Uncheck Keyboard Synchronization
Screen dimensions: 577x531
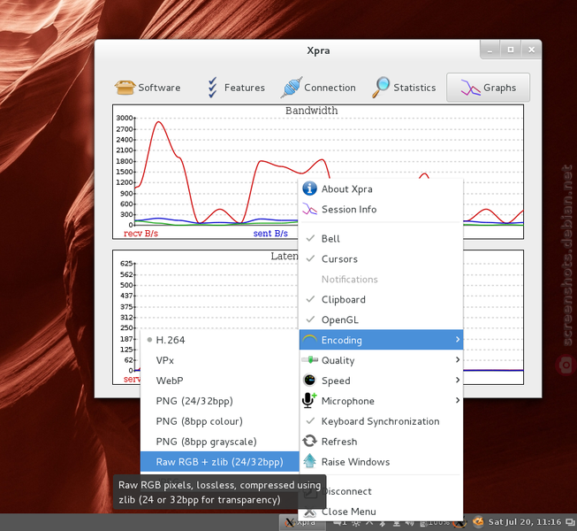point(381,421)
